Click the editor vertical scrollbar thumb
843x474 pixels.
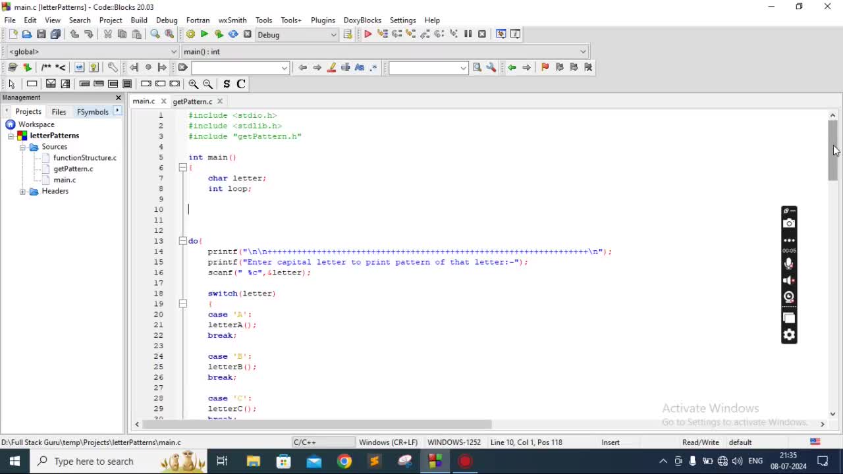point(832,151)
